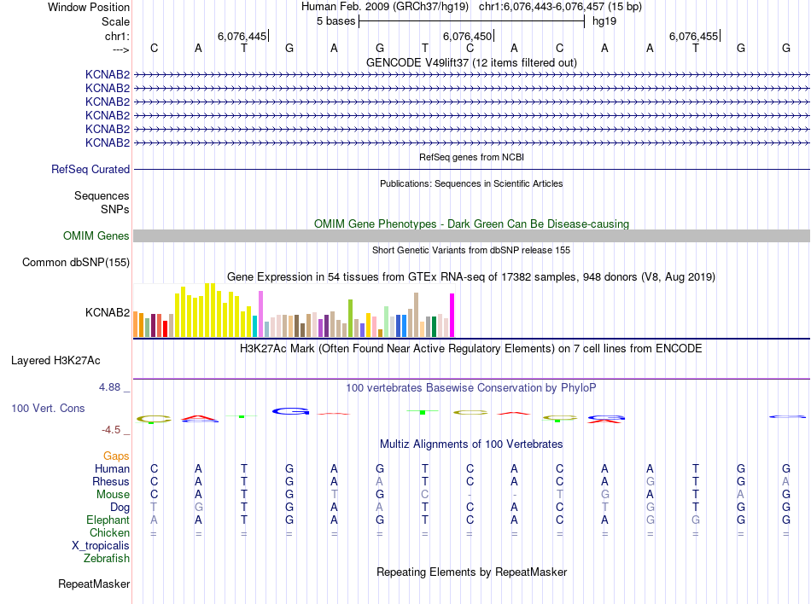This screenshot has height=604, width=811.
Task: Click the 4.88 PhyloP upper scale value
Action: click(110, 387)
